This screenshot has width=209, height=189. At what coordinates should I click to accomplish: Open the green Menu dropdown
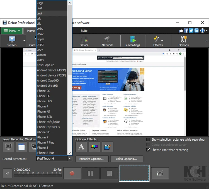pyautogui.click(x=12, y=31)
